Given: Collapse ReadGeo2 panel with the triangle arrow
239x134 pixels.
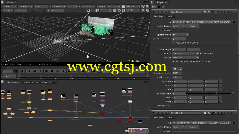Looking at the screenshot, I should click(x=153, y=113).
